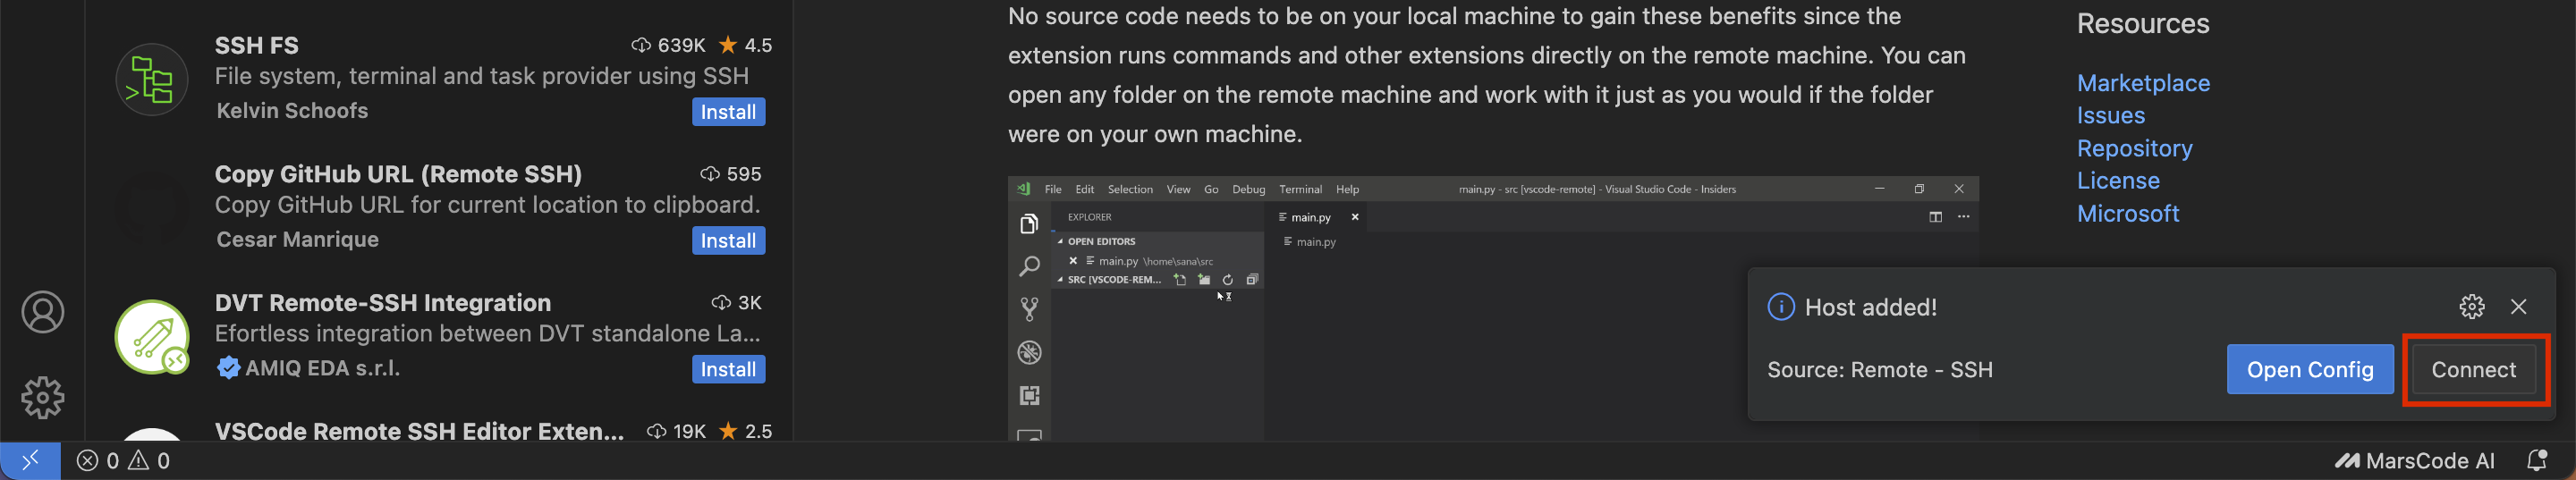The image size is (2576, 480).
Task: Open the Microsoft resource link
Action: [2128, 213]
